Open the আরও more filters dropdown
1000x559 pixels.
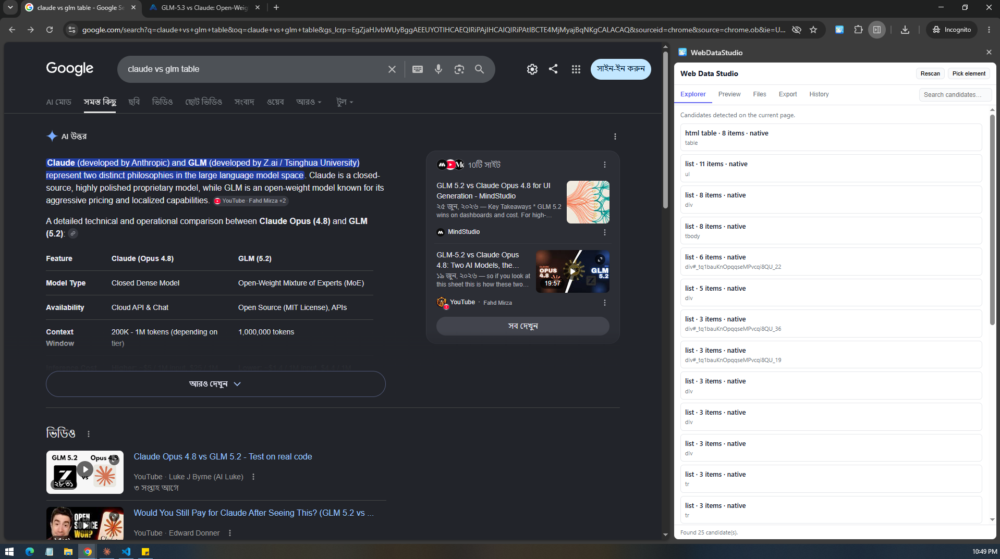coord(309,102)
